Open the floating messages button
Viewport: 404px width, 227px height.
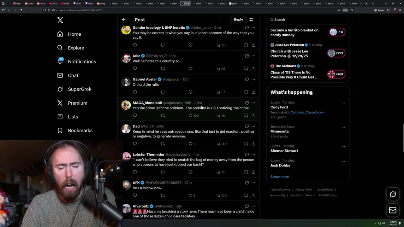tap(393, 210)
